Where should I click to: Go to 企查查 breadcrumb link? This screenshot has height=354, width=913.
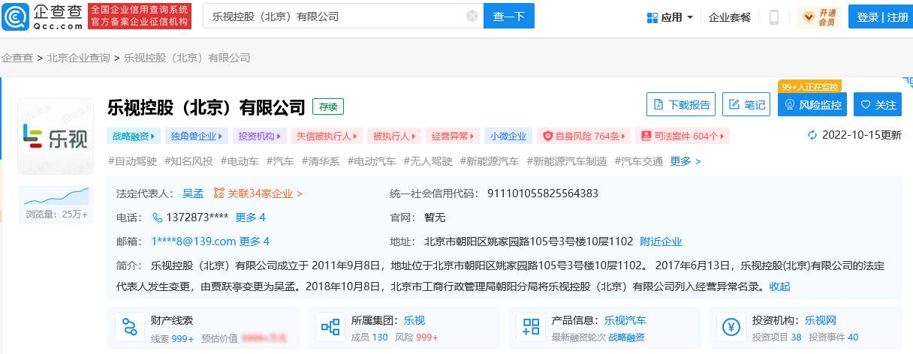point(17,58)
